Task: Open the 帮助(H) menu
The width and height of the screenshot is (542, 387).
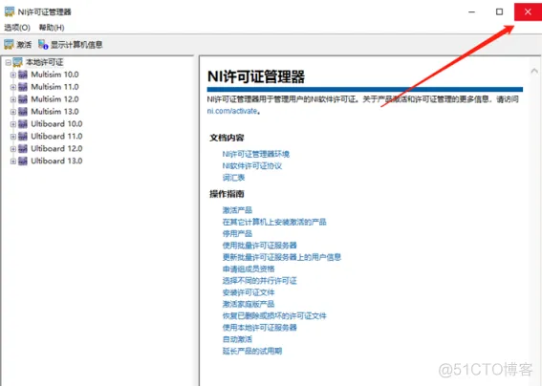Action: point(52,28)
